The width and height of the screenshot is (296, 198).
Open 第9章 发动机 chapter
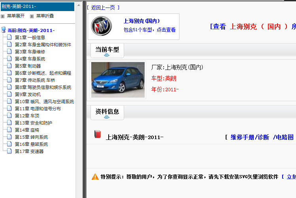[28, 94]
